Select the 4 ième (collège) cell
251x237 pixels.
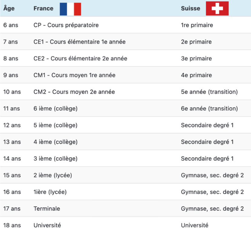click(x=55, y=142)
